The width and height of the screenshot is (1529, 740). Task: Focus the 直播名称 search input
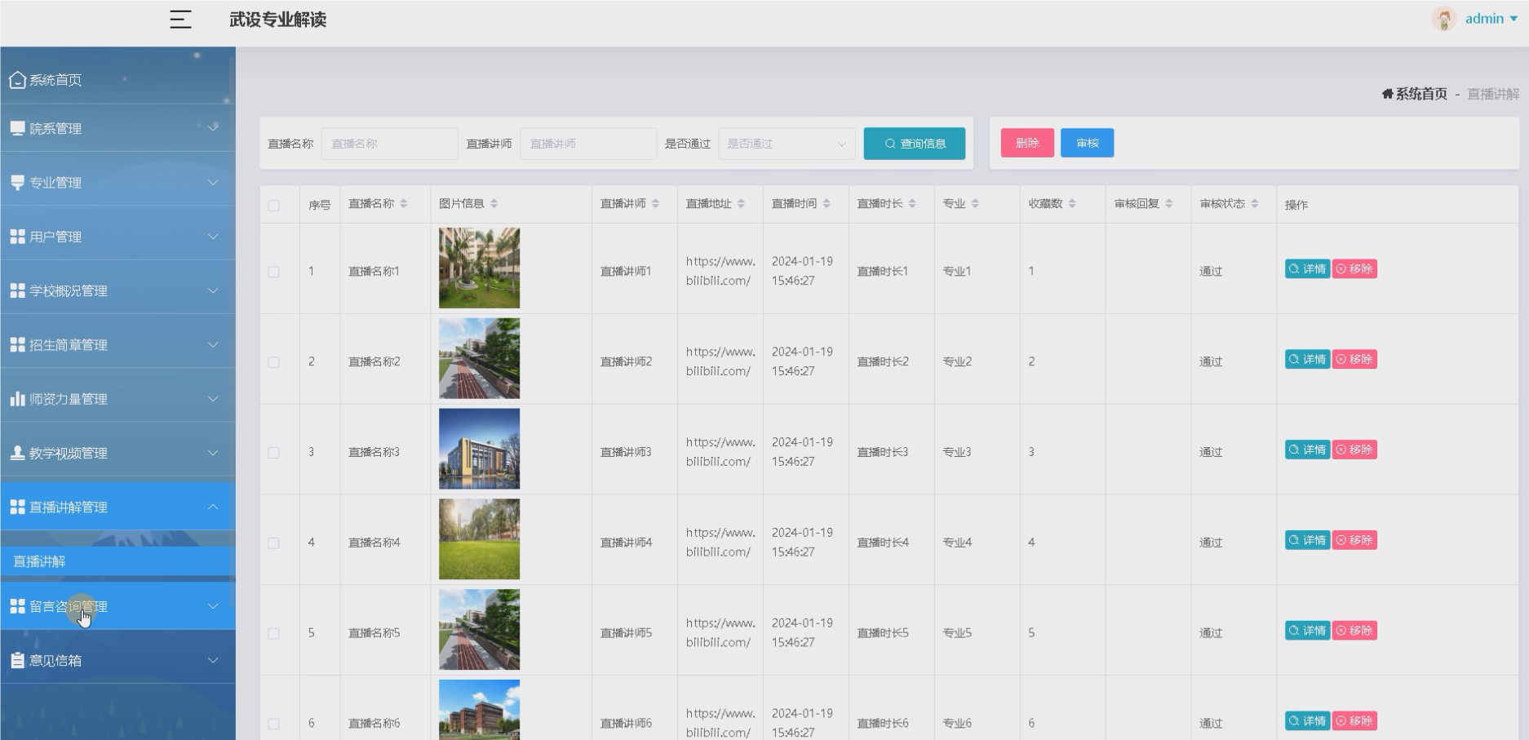click(x=389, y=144)
